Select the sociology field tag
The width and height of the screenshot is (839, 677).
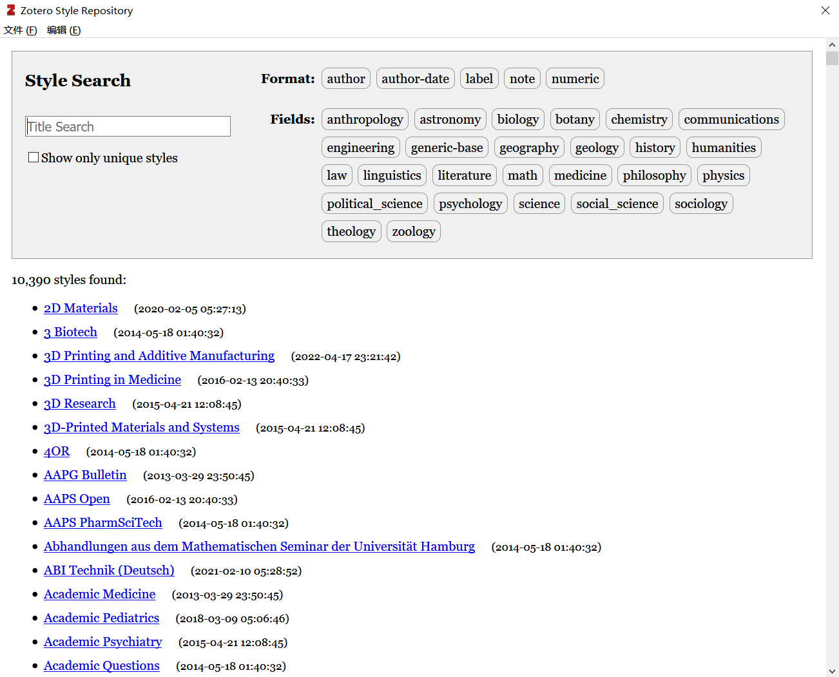tap(701, 204)
